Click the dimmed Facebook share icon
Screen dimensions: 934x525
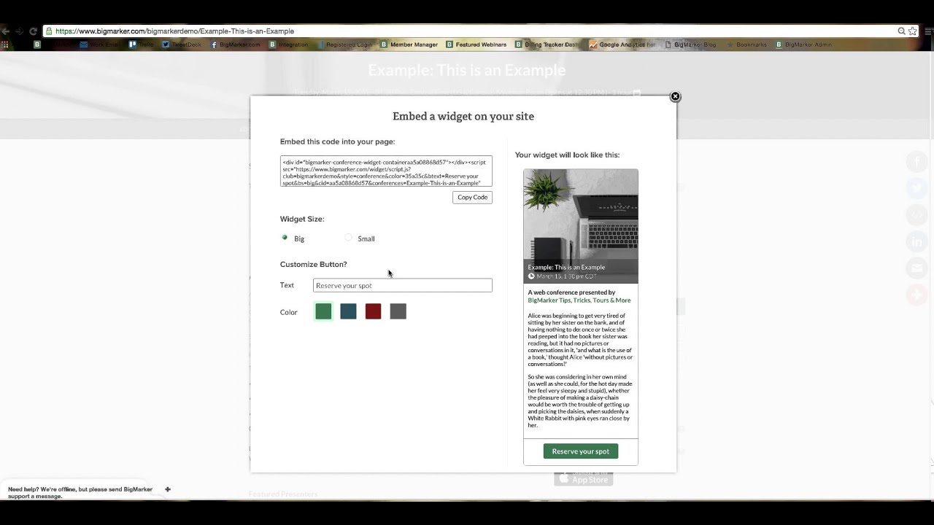point(916,162)
